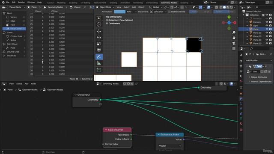Click the zoom magnifier viewport icon

pyautogui.click(x=234, y=33)
